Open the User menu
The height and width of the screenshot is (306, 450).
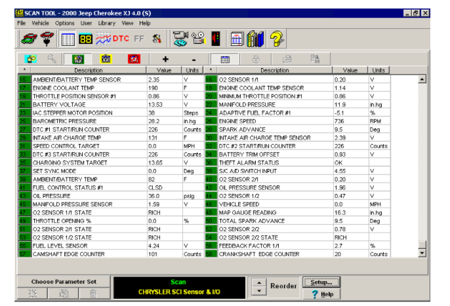click(86, 23)
